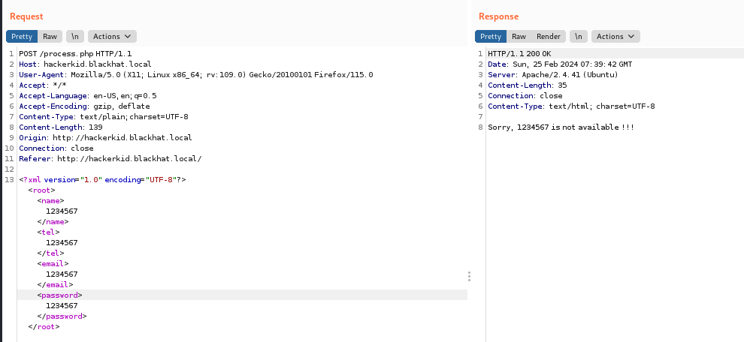Click the 'Sorry, 1234567 is not available' body
The image size is (744, 342).
coord(561,127)
